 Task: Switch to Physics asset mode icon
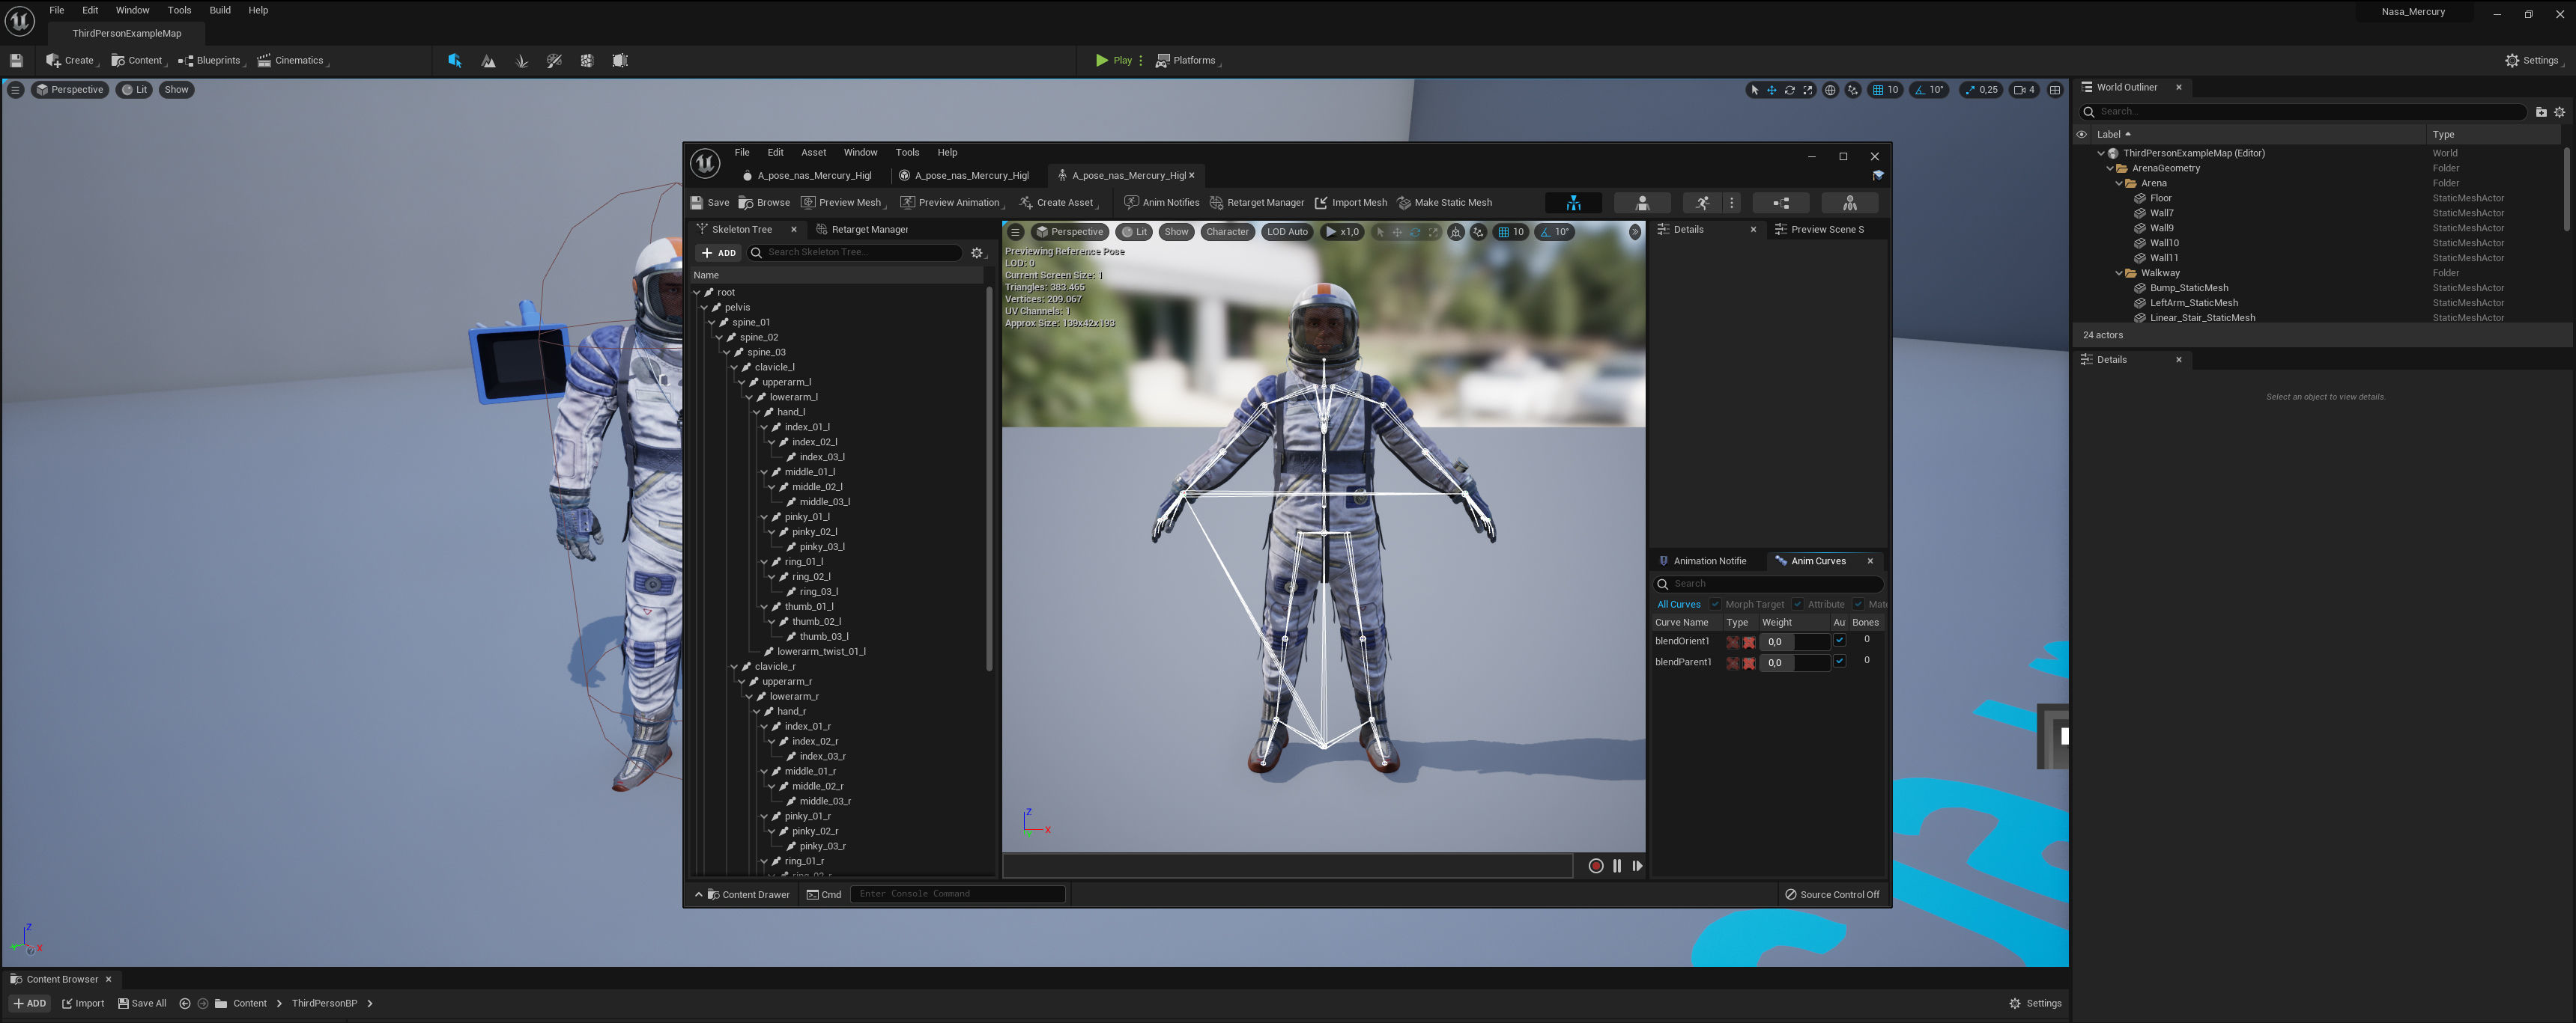[x=1849, y=203]
